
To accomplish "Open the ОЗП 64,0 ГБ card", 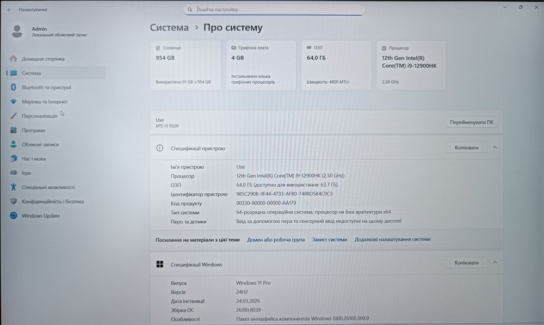I will point(336,65).
